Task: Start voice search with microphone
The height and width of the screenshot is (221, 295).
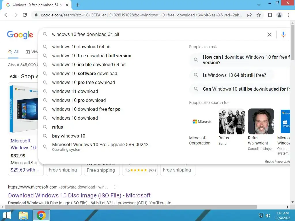Action: (283, 35)
